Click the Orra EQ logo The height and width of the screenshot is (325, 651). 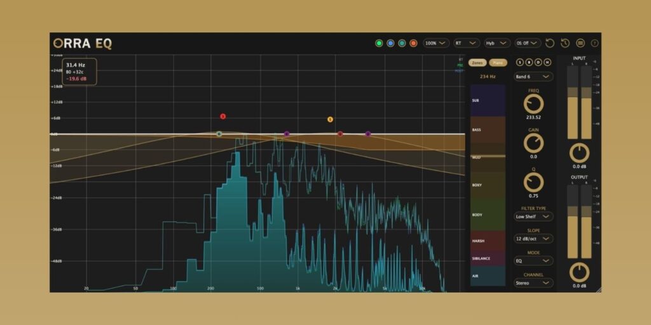click(83, 44)
